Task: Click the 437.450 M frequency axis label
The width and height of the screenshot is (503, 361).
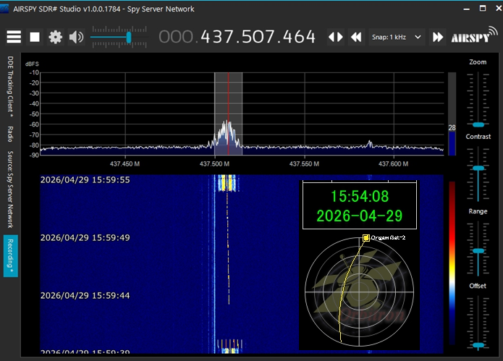Action: (x=124, y=163)
